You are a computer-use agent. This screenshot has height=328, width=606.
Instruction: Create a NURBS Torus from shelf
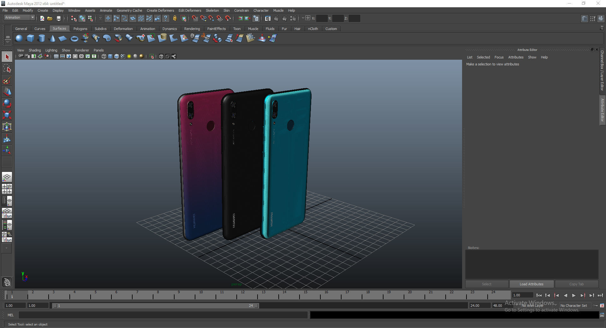(x=74, y=39)
